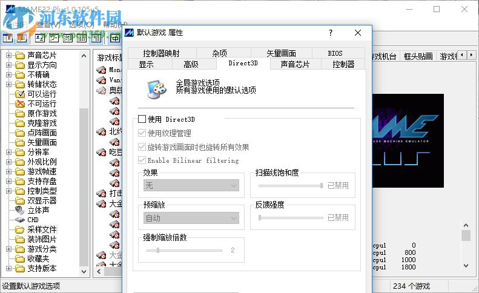Click the 不可运行 crossed folder icon
The width and height of the screenshot is (479, 293).
[20, 104]
